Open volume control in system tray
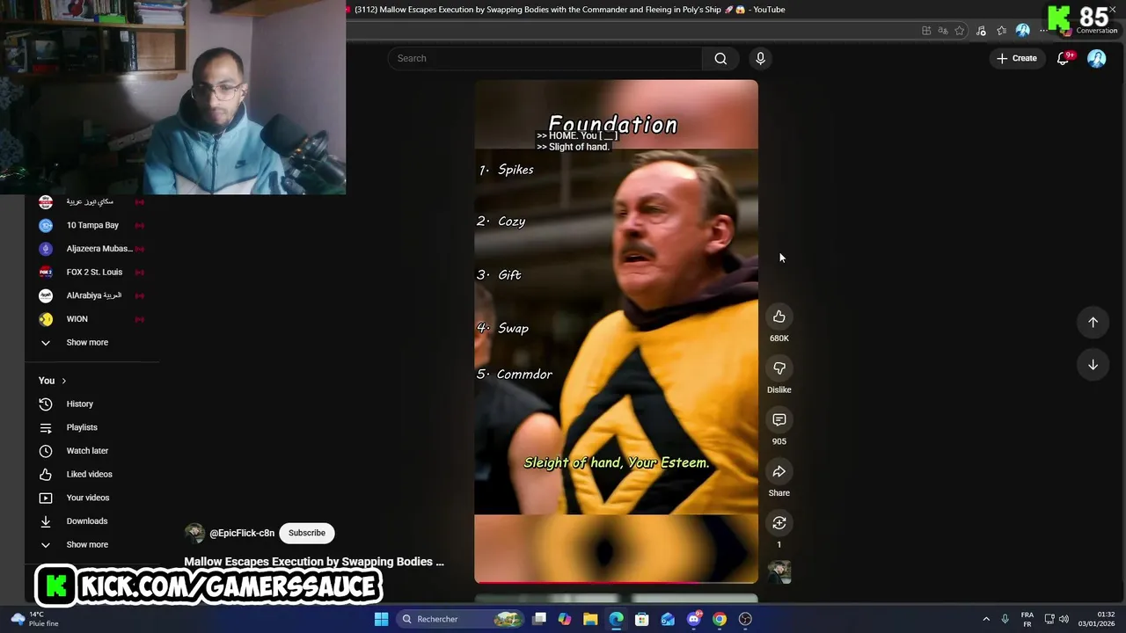Screen dimensions: 1126x633 point(1064,619)
